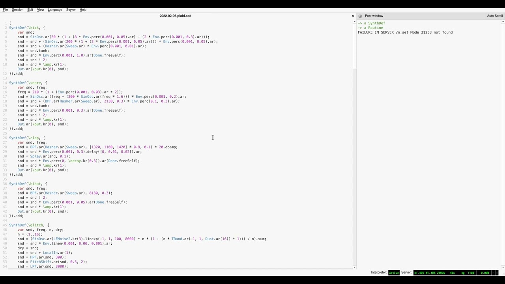This screenshot has width=505, height=284.
Task: Click the 'snd = SinOsc.ar(50 * ...' kick line
Action: click(114, 37)
